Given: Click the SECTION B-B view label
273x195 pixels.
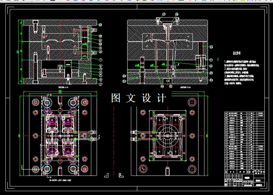Looking at the screenshot, I should pos(185,87).
